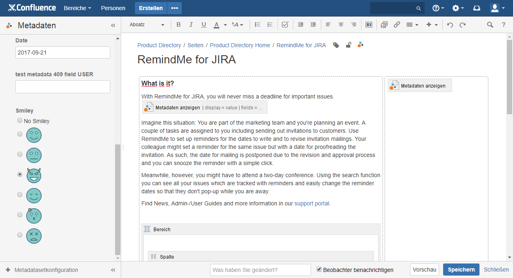Click the Speichern button

click(461, 270)
